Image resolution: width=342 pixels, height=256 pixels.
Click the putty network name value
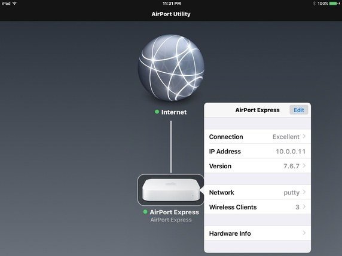pyautogui.click(x=291, y=193)
